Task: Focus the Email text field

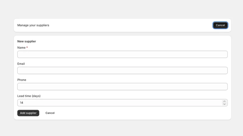Action: pos(122,70)
